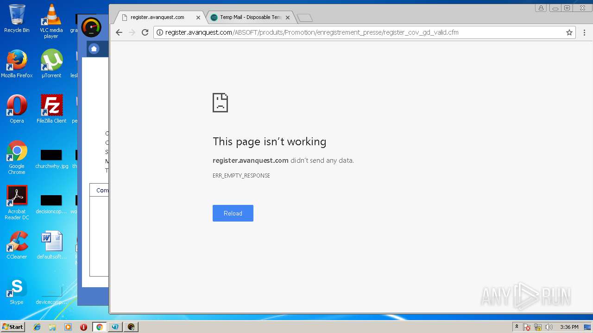Click the network warning tray icon
Screen dimensions: 593x333
click(538, 327)
